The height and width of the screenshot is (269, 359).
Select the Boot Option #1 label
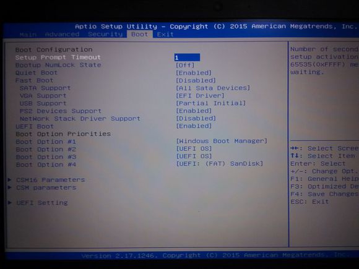[46, 142]
